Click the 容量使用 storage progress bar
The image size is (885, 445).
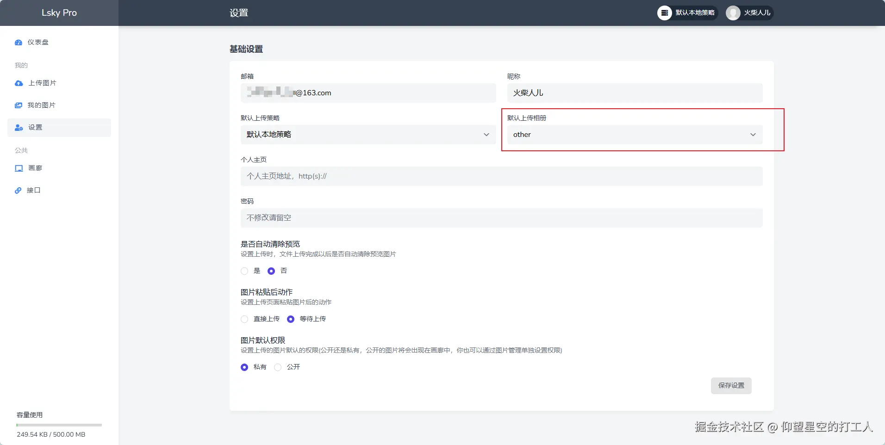click(x=59, y=425)
